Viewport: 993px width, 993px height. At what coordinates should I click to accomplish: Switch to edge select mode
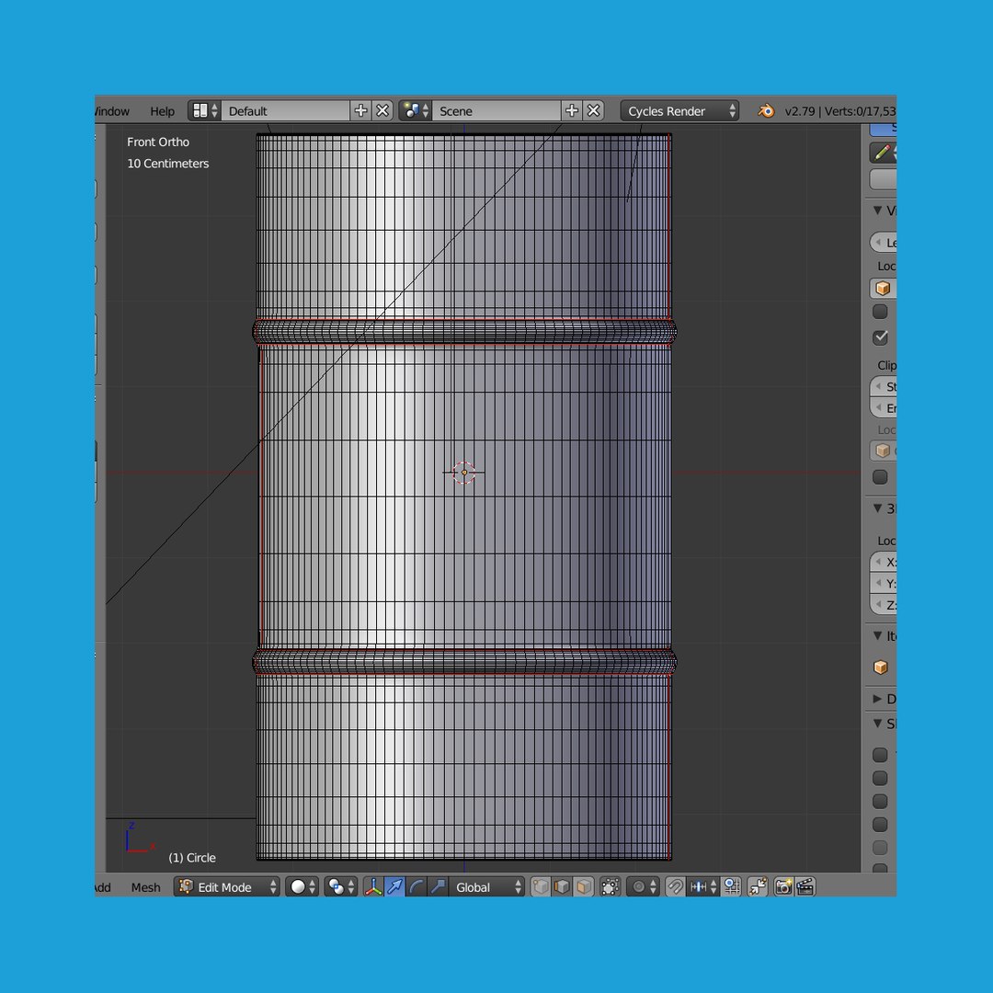562,886
